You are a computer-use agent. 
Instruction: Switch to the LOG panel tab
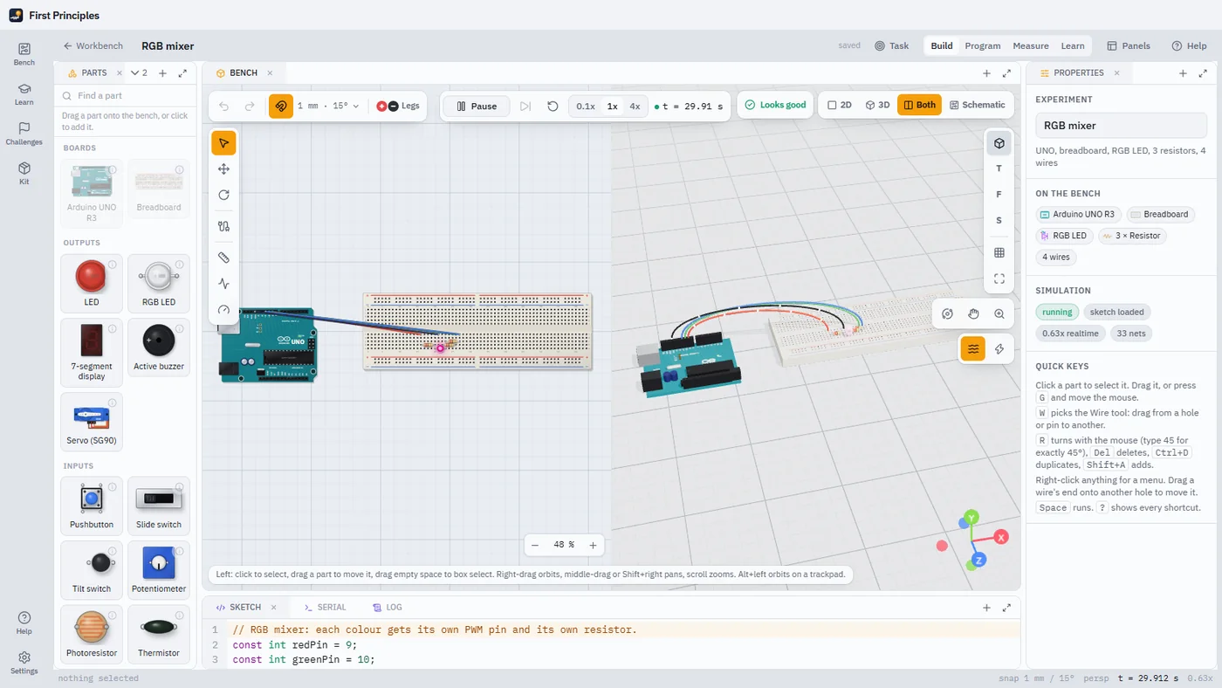(x=387, y=607)
